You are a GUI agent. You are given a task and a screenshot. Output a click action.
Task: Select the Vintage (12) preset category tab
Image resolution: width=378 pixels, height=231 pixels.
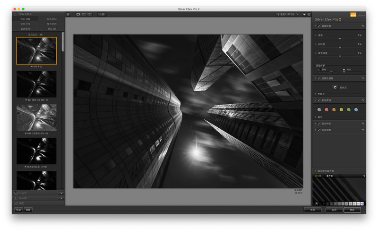tap(52, 24)
